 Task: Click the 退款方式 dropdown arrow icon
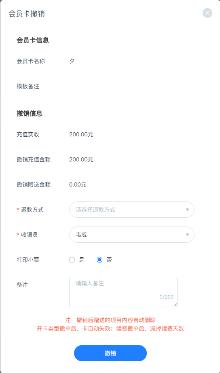tap(187, 210)
